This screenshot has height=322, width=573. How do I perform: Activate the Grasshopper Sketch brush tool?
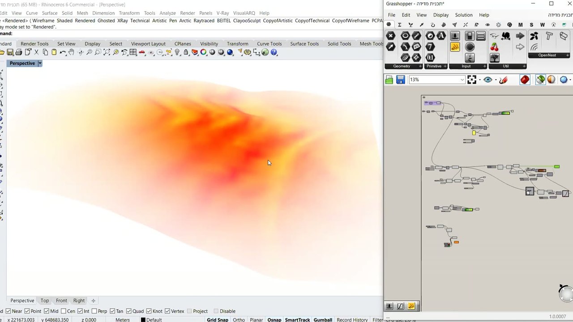(x=503, y=80)
